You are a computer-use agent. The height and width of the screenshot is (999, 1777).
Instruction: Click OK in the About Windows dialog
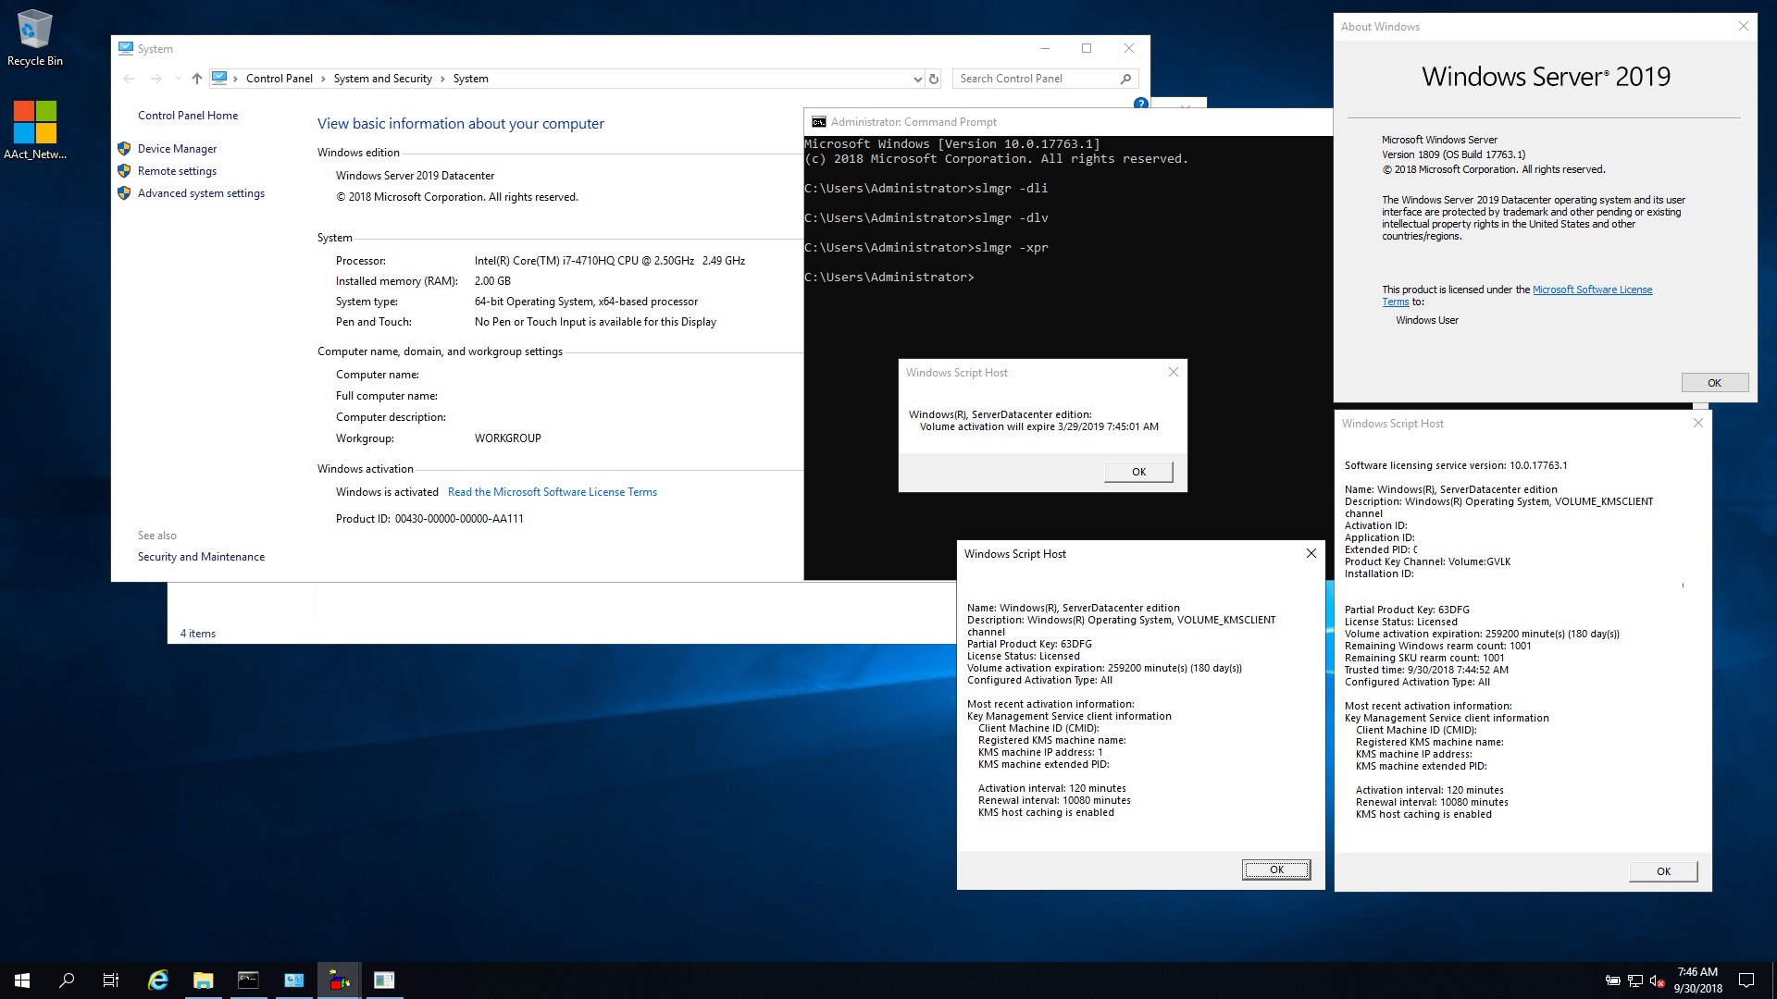[1714, 383]
